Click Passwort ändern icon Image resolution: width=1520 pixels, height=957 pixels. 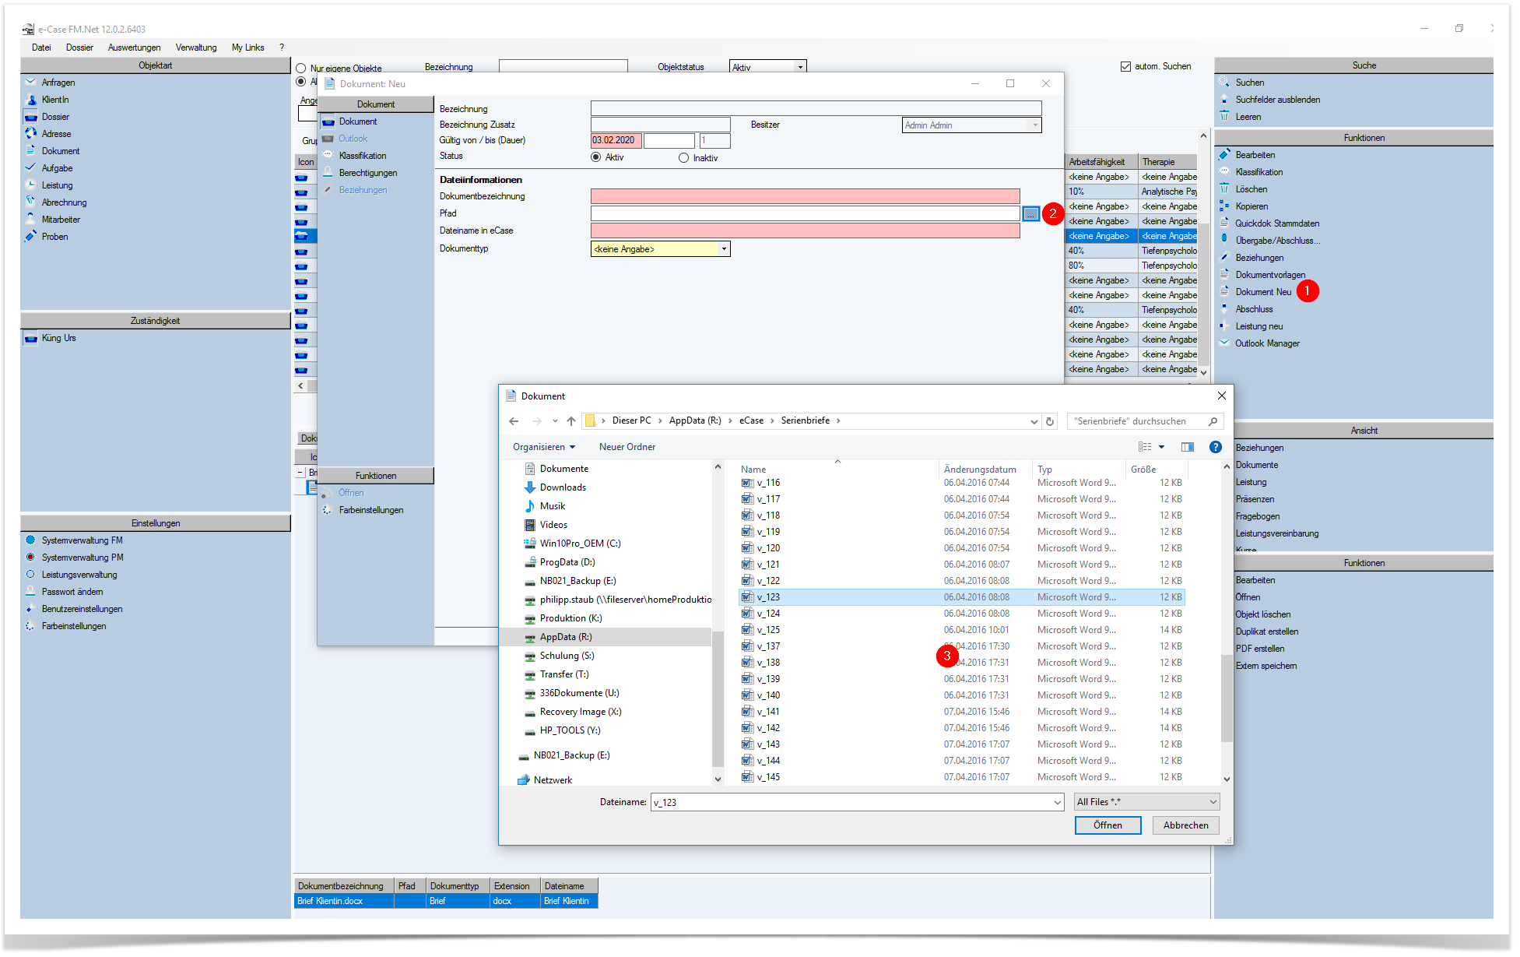click(x=30, y=591)
